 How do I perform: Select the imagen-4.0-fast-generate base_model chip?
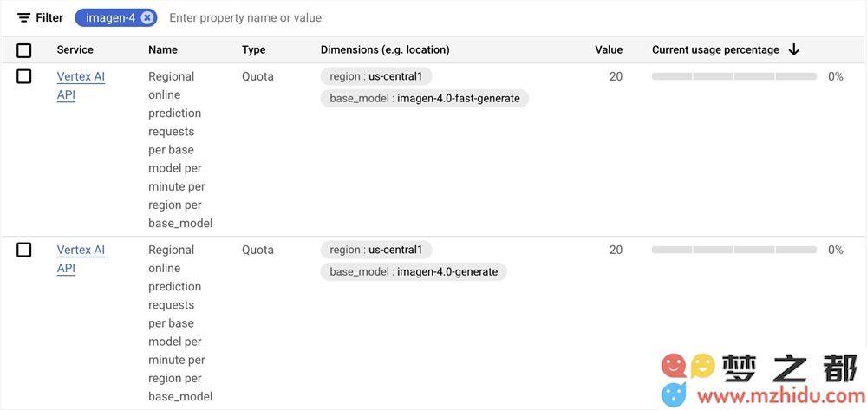click(425, 98)
